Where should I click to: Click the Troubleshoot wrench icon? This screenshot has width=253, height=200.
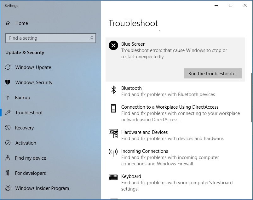tap(8, 112)
